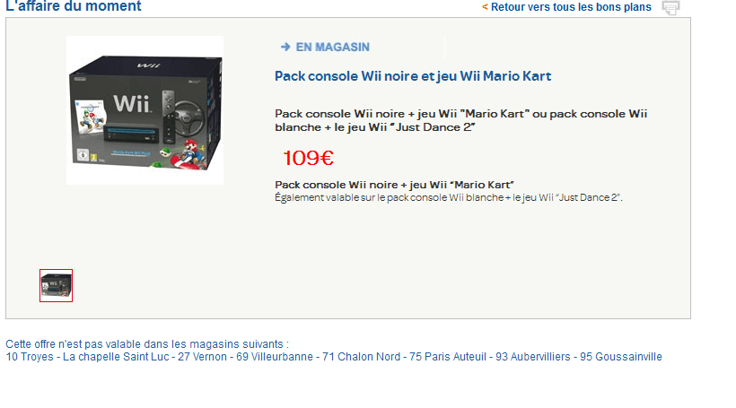Select the 71 Chalon Nord store
This screenshot has width=736, height=408.
click(x=362, y=357)
